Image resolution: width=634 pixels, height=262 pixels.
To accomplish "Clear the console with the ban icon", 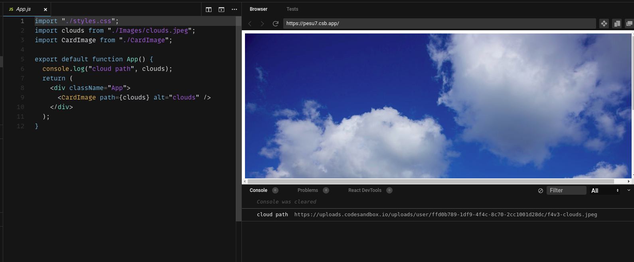I will point(541,191).
